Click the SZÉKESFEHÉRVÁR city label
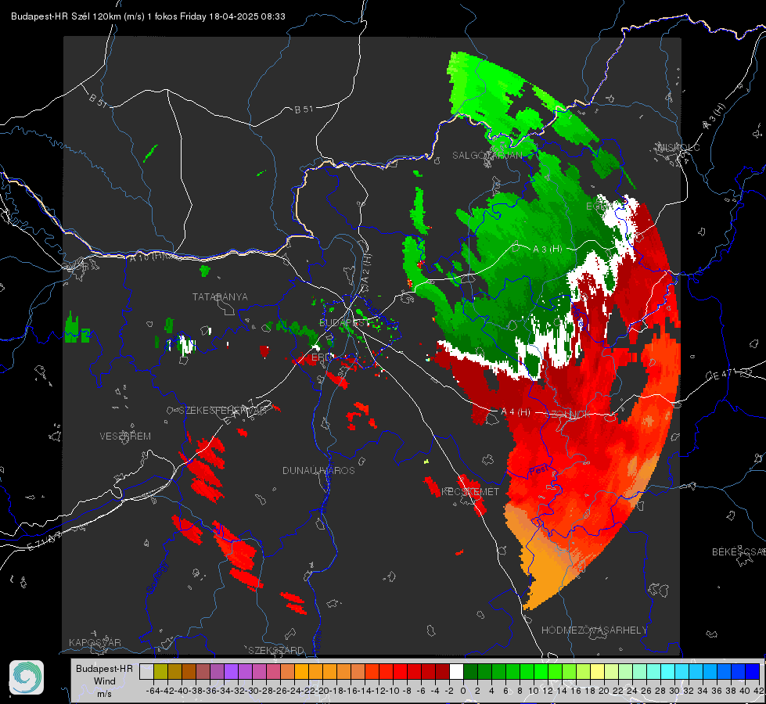The height and width of the screenshot is (704, 766). 223,411
